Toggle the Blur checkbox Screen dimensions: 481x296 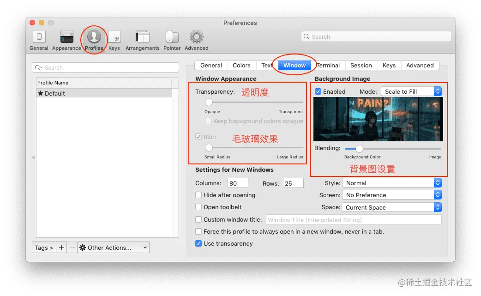click(198, 137)
